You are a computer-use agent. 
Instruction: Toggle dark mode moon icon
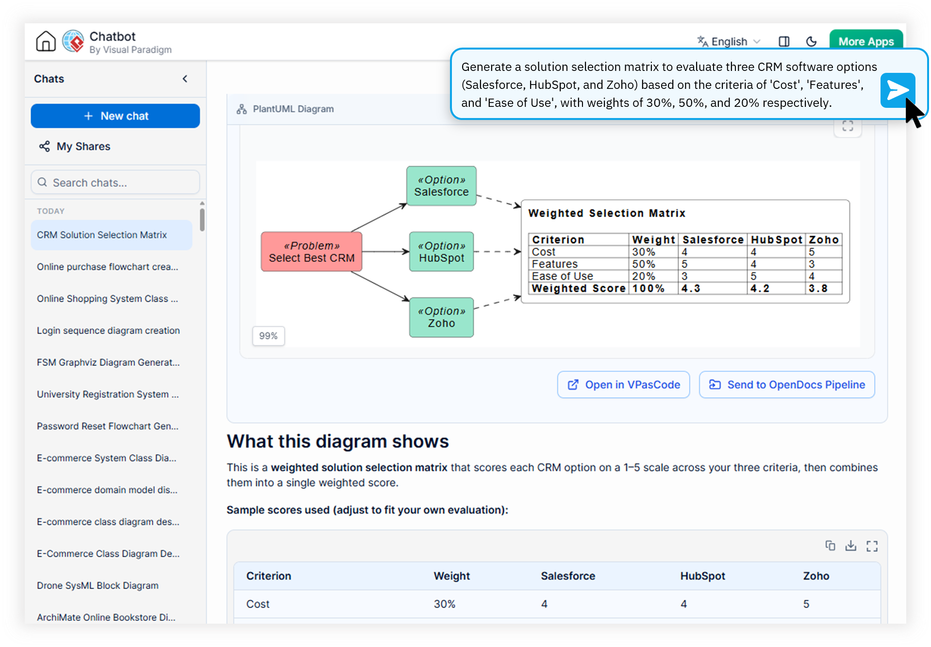[x=811, y=42]
